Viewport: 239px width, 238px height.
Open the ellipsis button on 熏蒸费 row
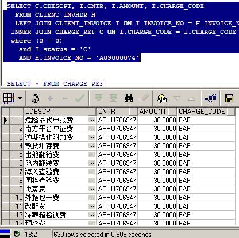[92, 189]
